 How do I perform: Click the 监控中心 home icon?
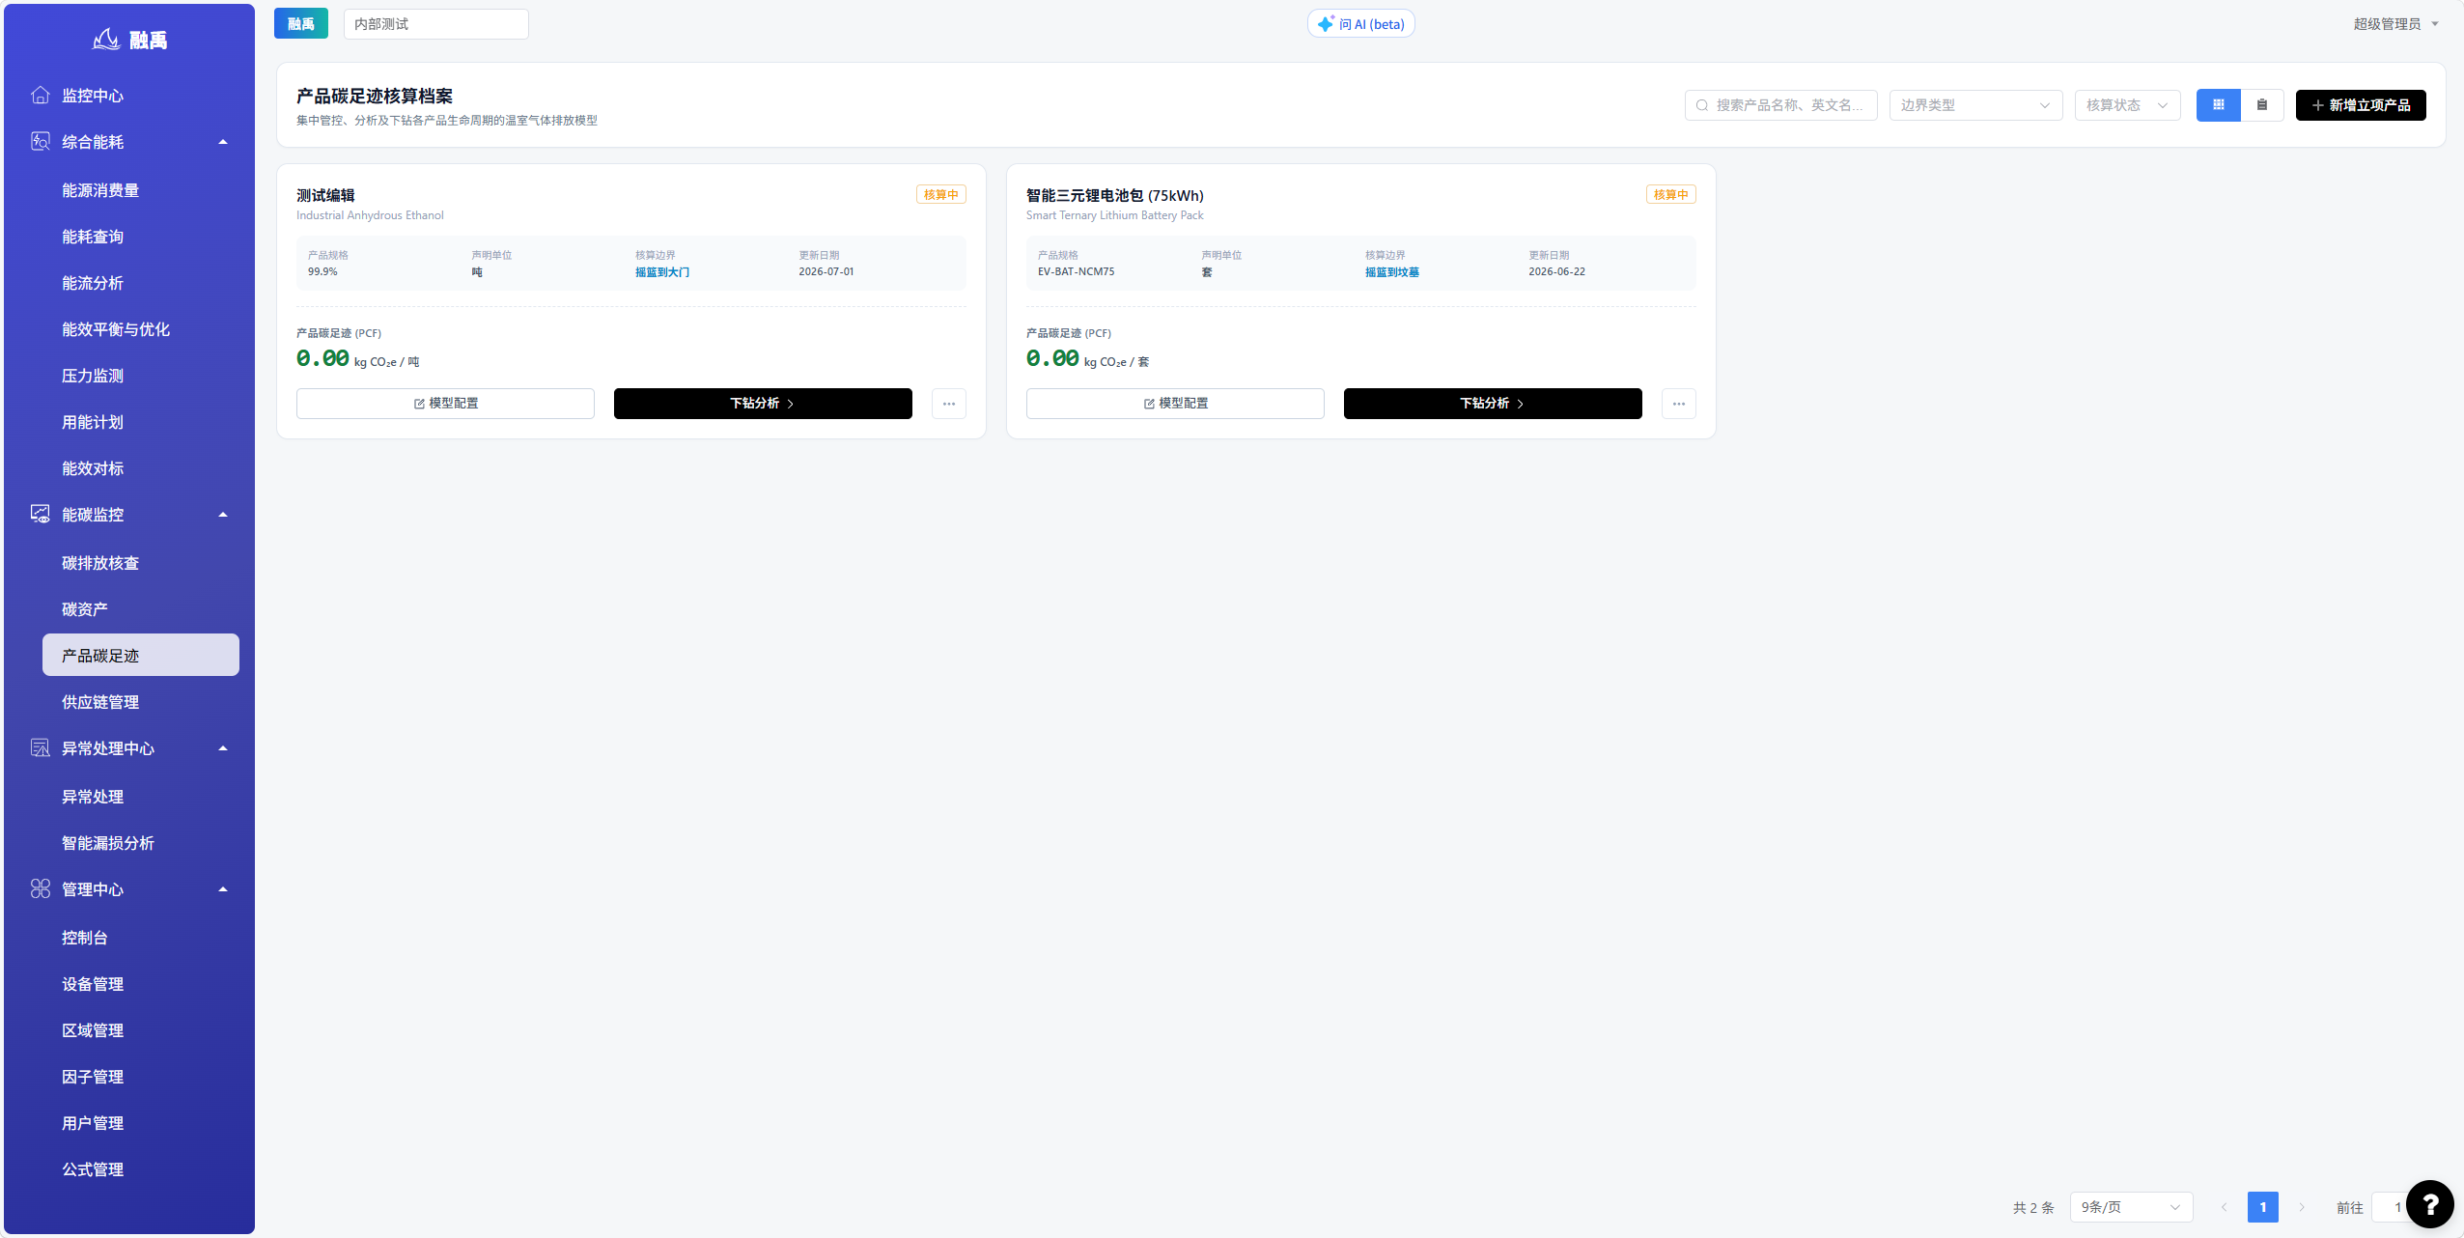pos(40,95)
